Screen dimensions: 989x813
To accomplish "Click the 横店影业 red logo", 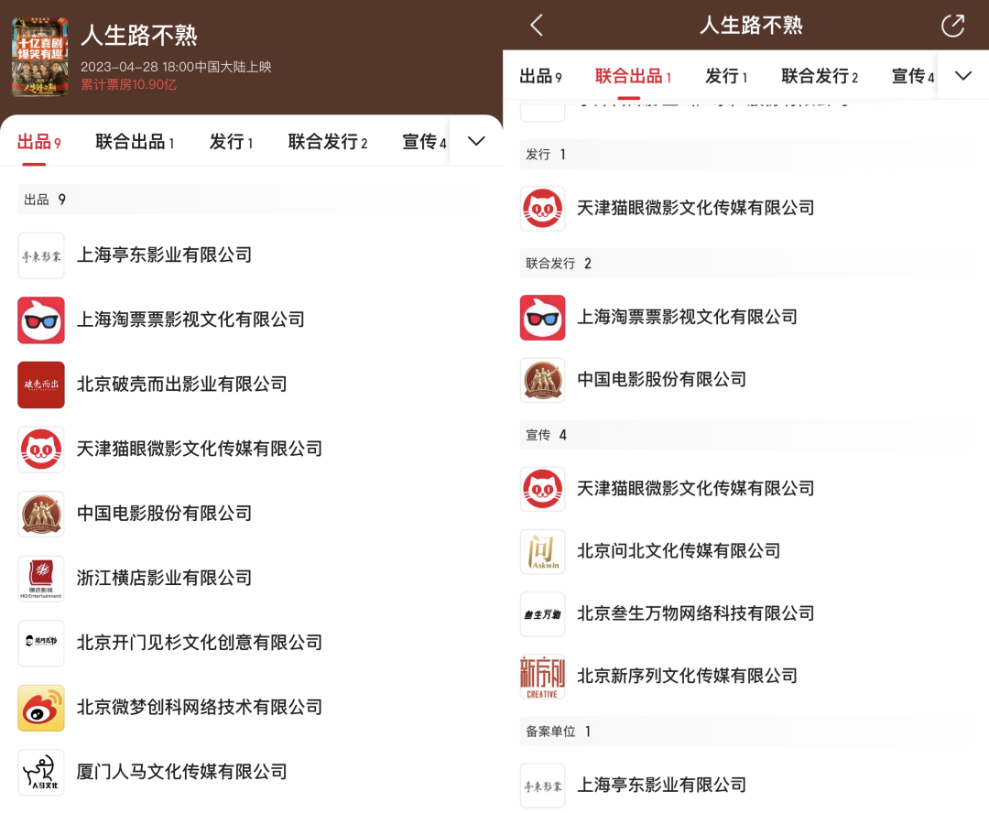I will click(x=41, y=578).
